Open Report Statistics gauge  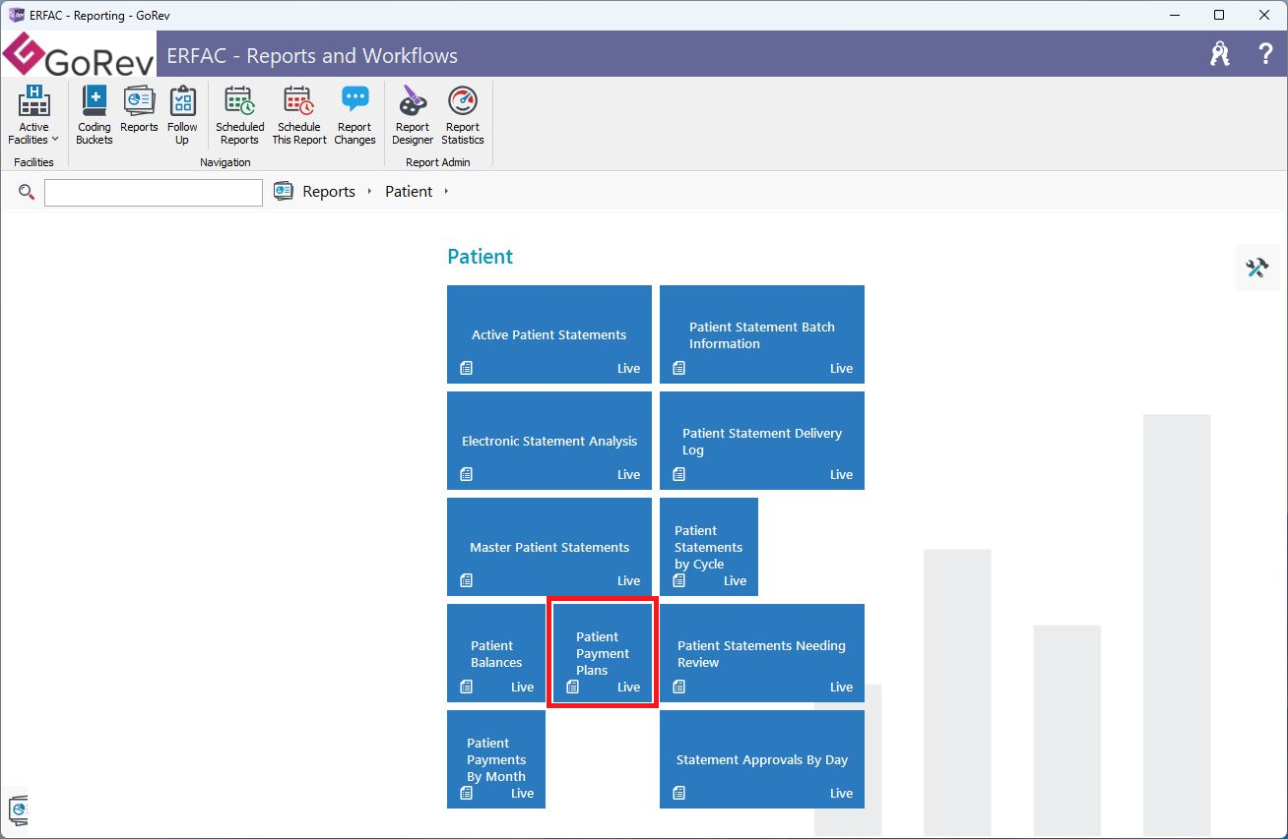(x=462, y=115)
